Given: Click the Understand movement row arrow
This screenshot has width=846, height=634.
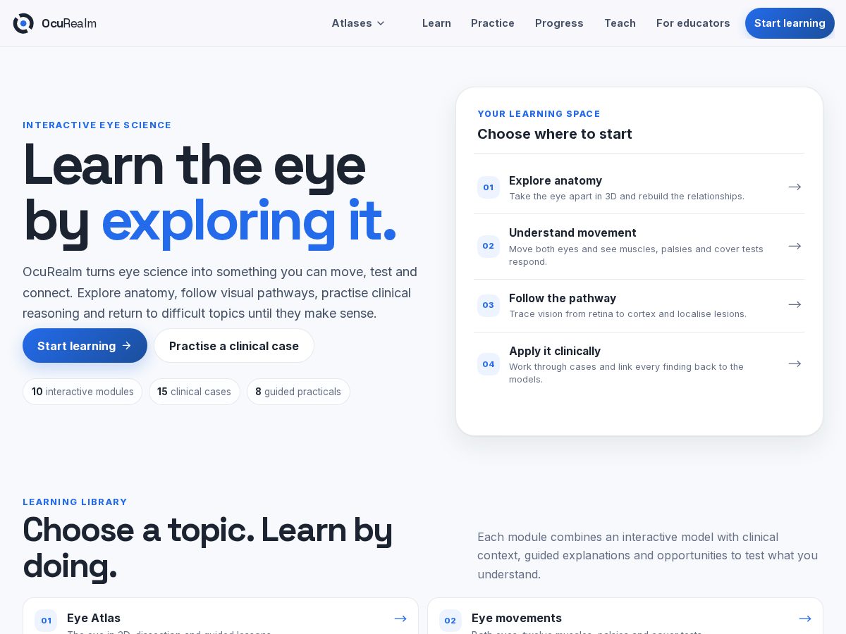Looking at the screenshot, I should tap(795, 247).
